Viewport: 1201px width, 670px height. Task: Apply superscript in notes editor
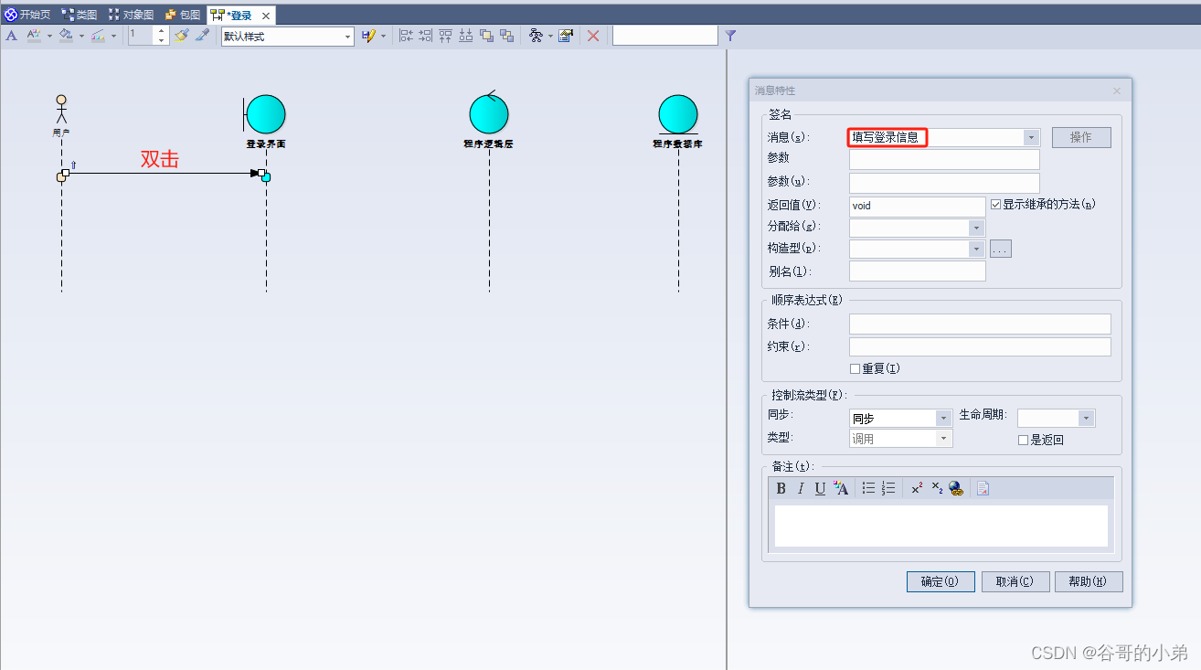pyautogui.click(x=917, y=489)
